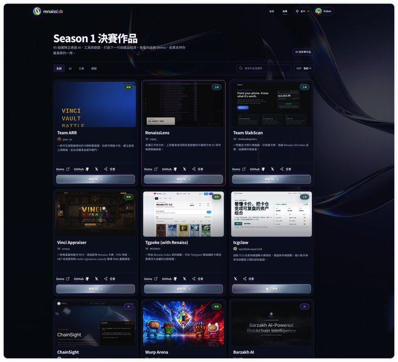The width and height of the screenshot is (398, 362).
Task: Go to the underlined header navigation link
Action: tap(285, 12)
